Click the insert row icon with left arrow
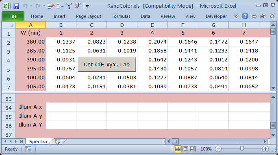 [x=60, y=6]
